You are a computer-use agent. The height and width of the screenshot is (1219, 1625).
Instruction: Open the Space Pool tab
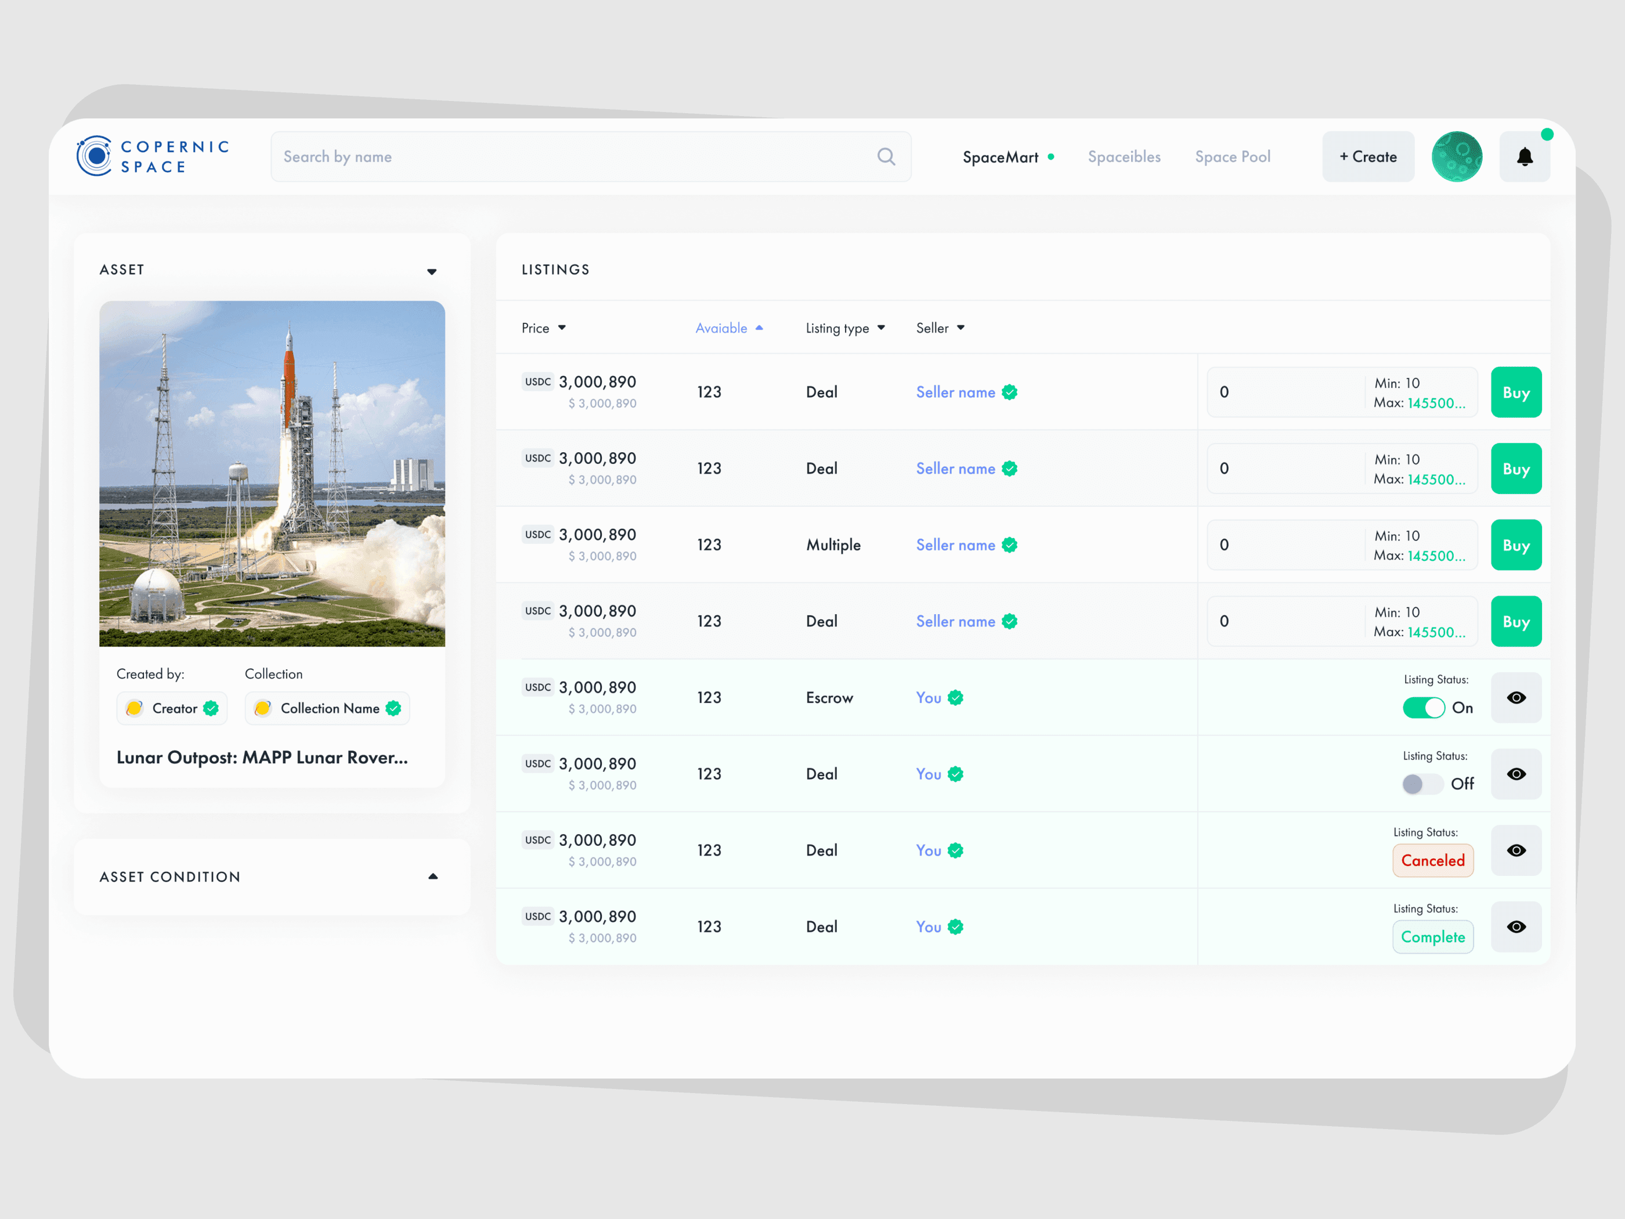tap(1232, 157)
